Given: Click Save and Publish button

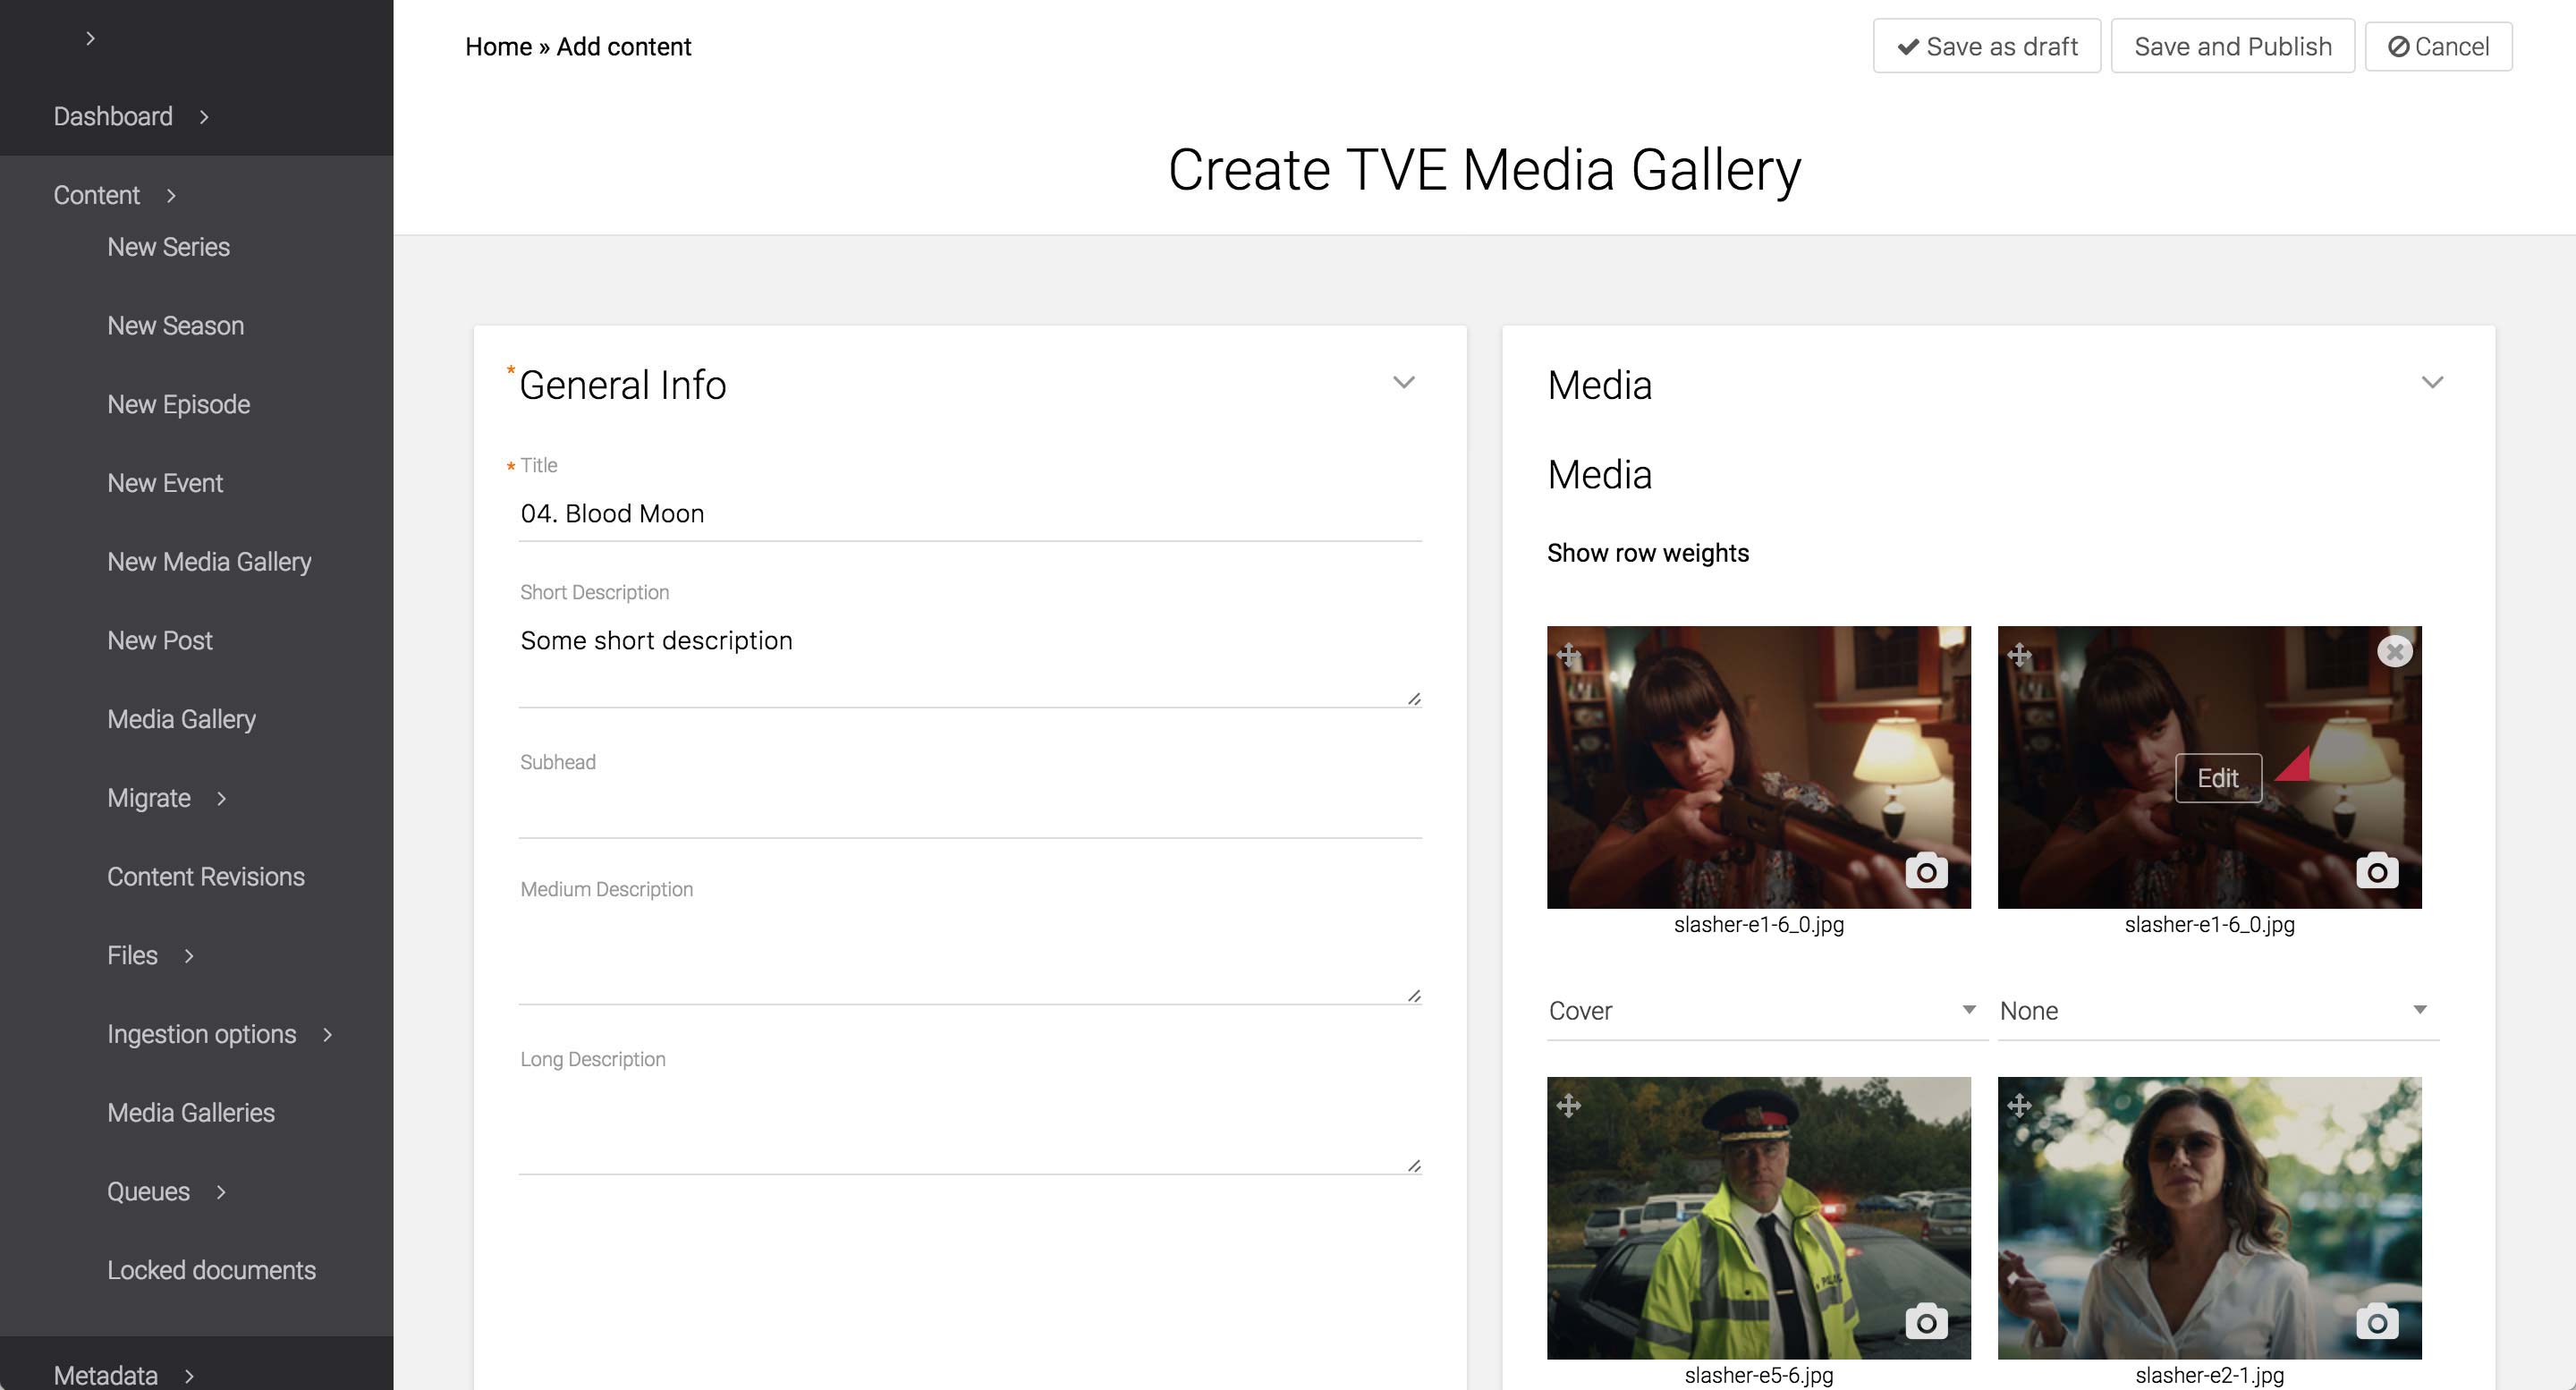Looking at the screenshot, I should pos(2232,46).
